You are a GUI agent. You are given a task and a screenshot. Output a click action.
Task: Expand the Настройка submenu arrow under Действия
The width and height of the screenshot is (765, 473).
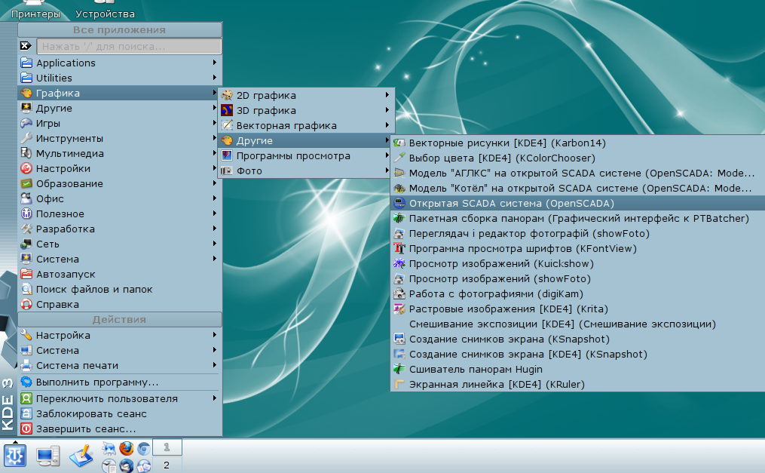click(x=215, y=335)
